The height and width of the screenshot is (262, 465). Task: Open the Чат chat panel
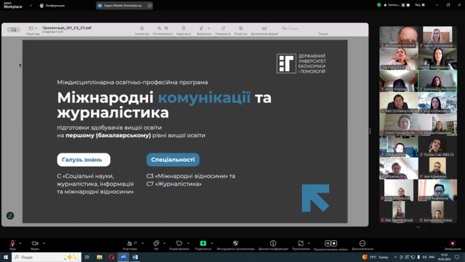(x=156, y=244)
